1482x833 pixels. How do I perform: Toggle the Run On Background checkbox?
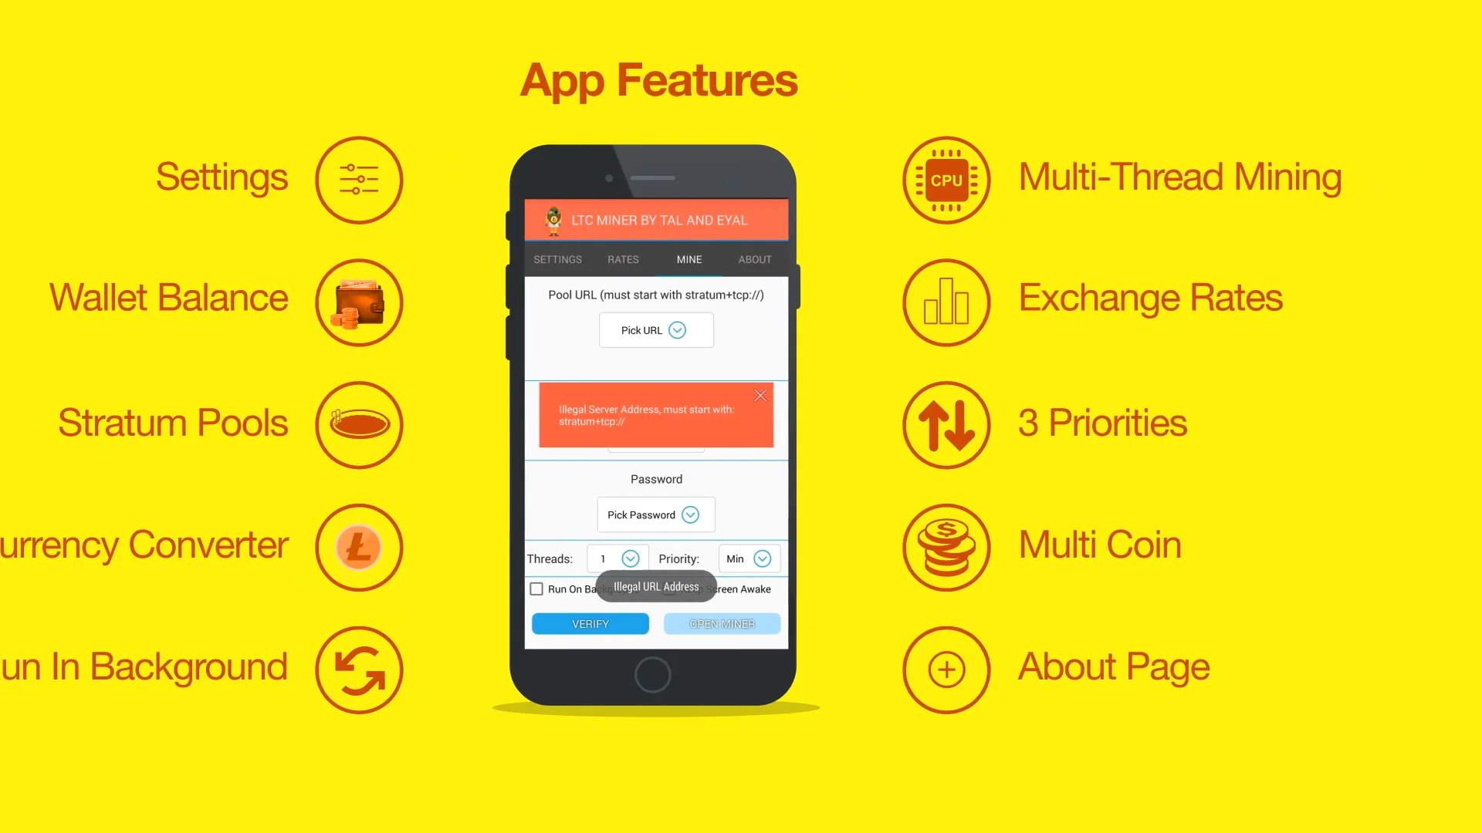pos(536,589)
